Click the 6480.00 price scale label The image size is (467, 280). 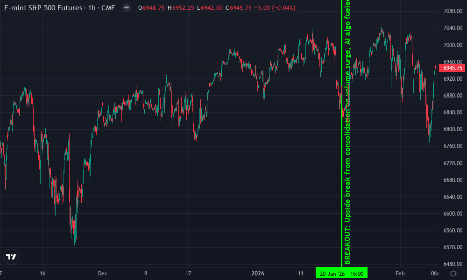pyautogui.click(x=453, y=264)
